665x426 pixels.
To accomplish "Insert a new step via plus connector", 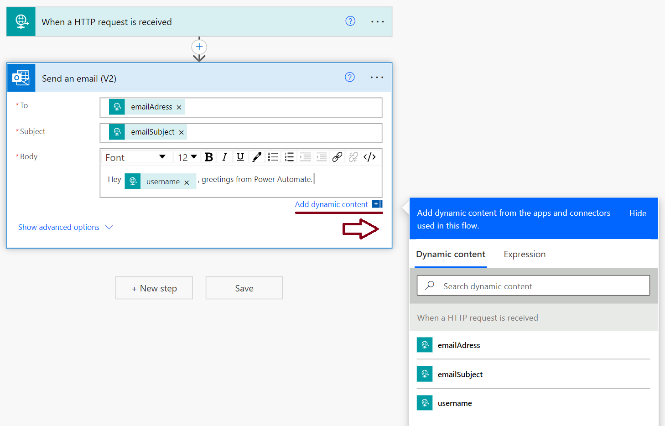I will click(x=199, y=47).
